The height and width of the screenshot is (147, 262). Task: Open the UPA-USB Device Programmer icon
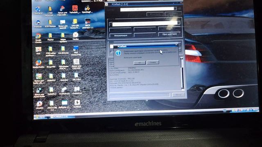tap(75, 24)
